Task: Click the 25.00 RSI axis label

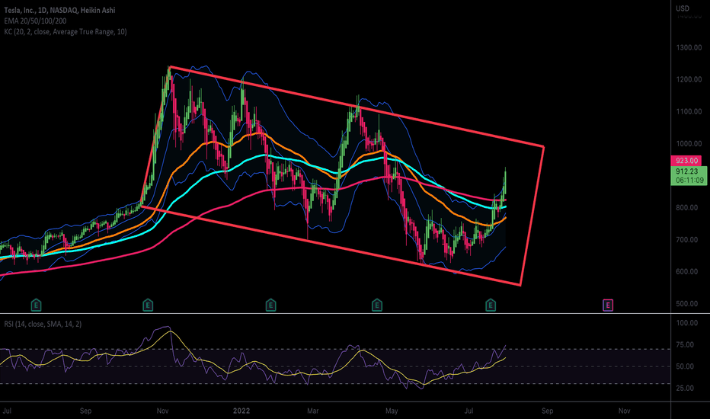Action: tap(685, 389)
